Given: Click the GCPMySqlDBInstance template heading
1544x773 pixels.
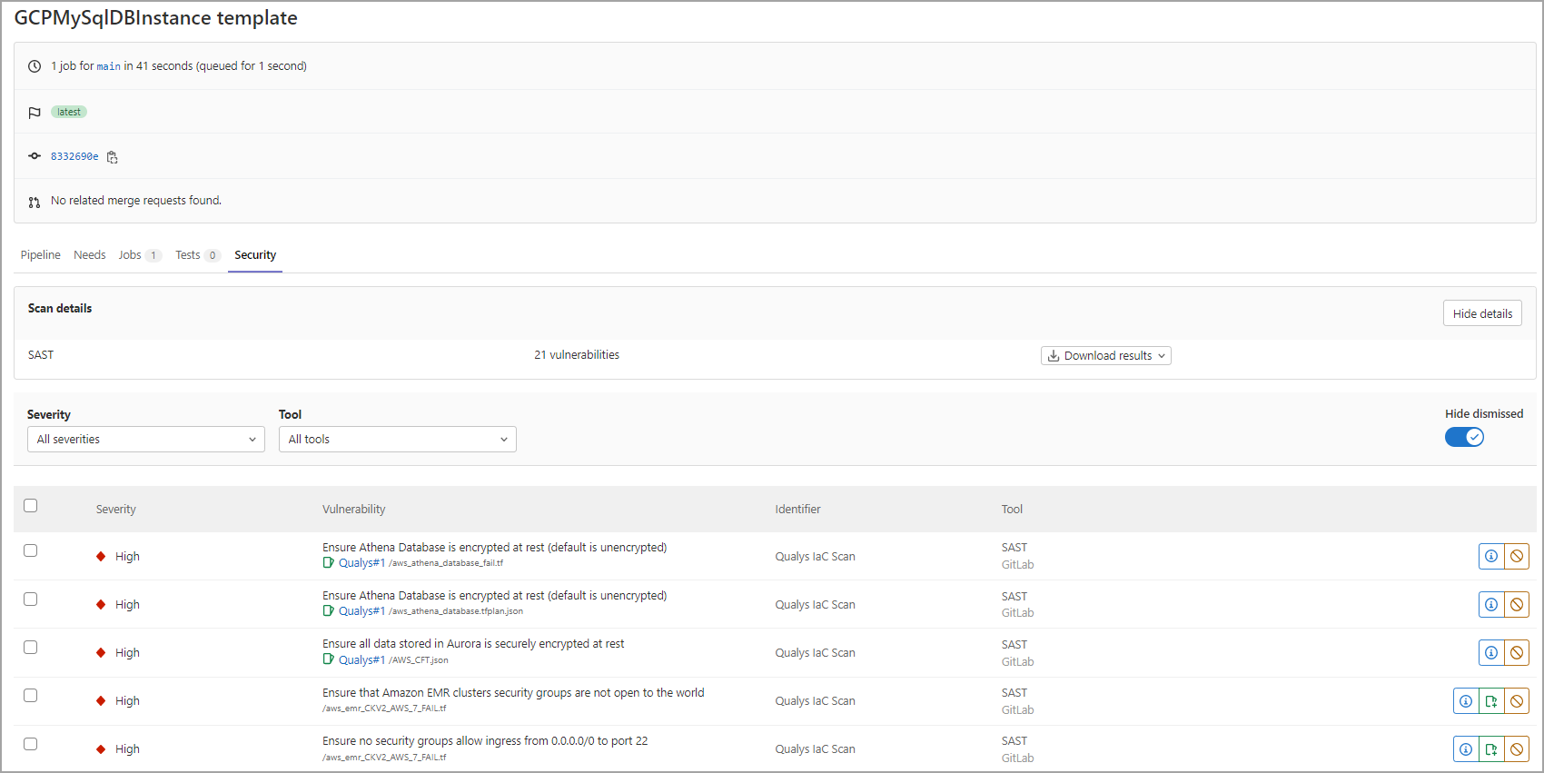Looking at the screenshot, I should tap(156, 18).
